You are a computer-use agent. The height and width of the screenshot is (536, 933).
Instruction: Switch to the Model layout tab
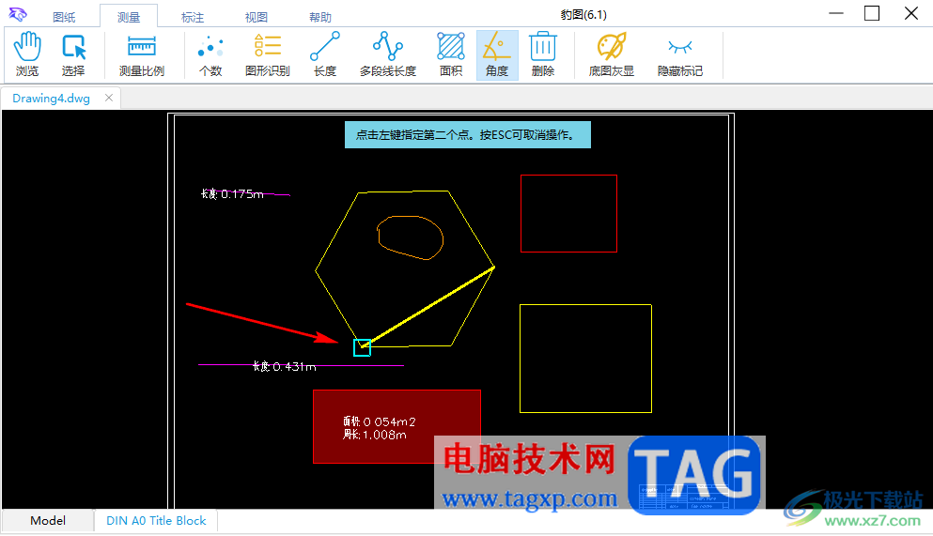(48, 521)
